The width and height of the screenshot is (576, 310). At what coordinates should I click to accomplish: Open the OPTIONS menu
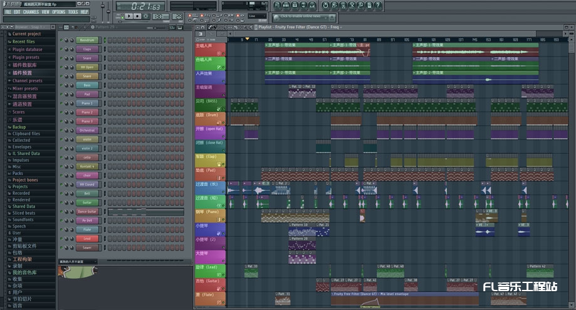[x=59, y=12]
